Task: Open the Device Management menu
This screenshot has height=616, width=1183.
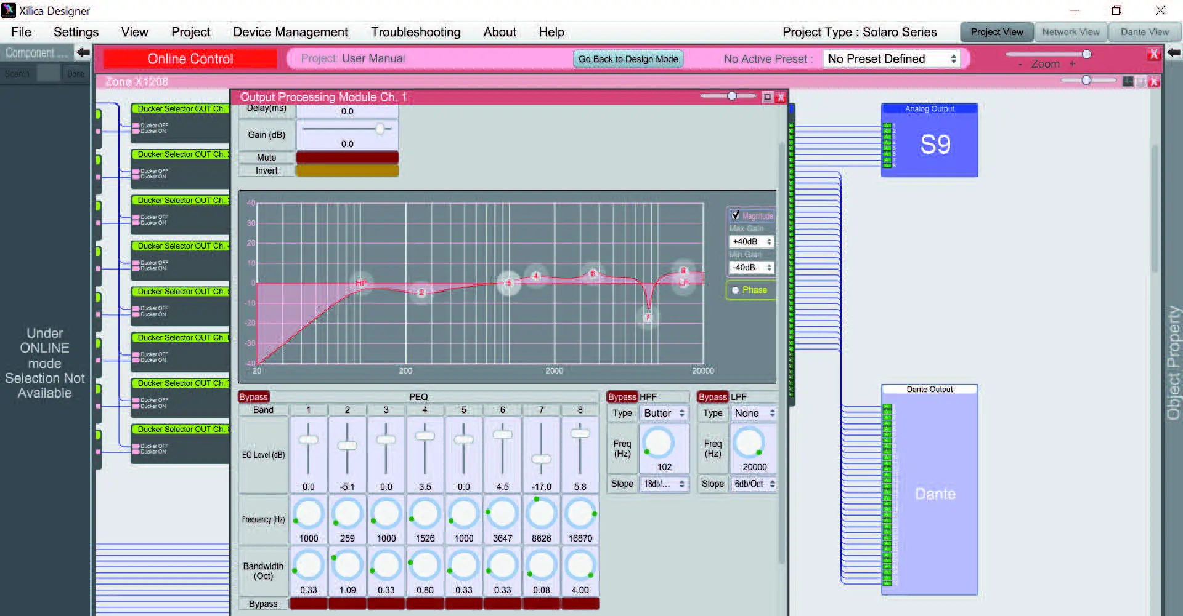Action: tap(290, 32)
